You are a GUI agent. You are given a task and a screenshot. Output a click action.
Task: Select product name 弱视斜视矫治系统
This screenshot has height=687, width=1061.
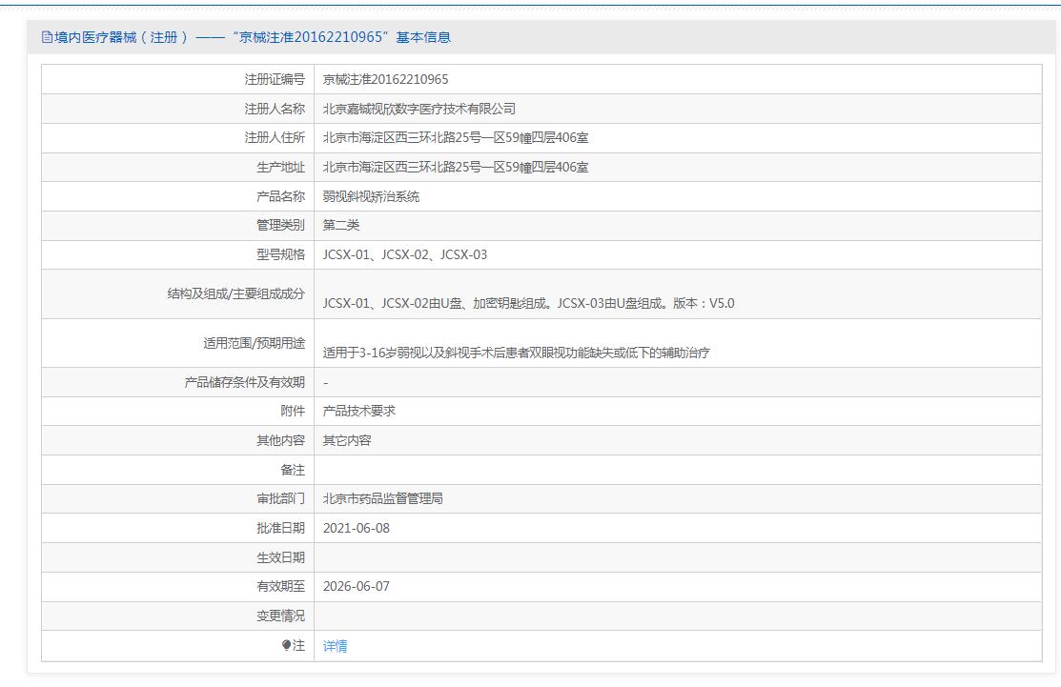coord(372,197)
